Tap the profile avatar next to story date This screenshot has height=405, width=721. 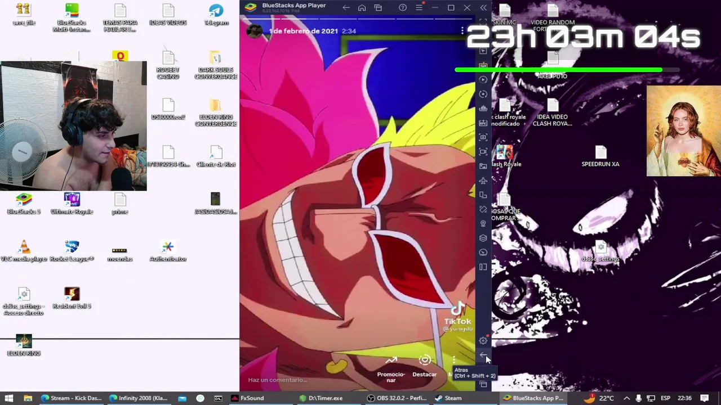pos(255,31)
